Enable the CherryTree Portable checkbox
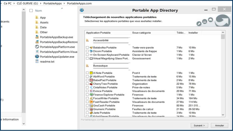The width and height of the screenshot is (233, 131). pyautogui.click(x=87, y=84)
